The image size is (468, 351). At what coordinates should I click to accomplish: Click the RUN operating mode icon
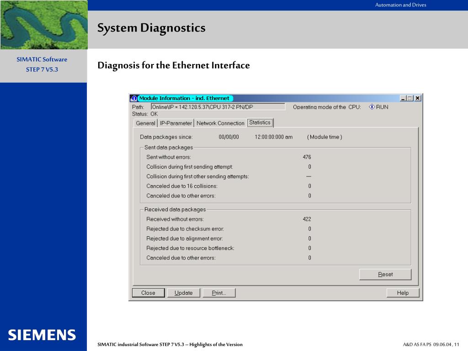click(x=372, y=107)
